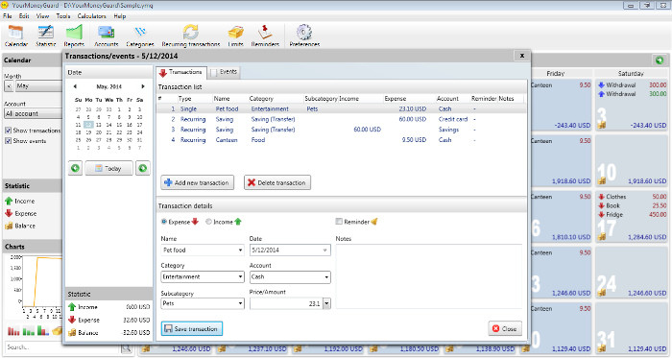Image resolution: width=672 pixels, height=358 pixels.
Task: Open the Edit menu
Action: (x=24, y=16)
